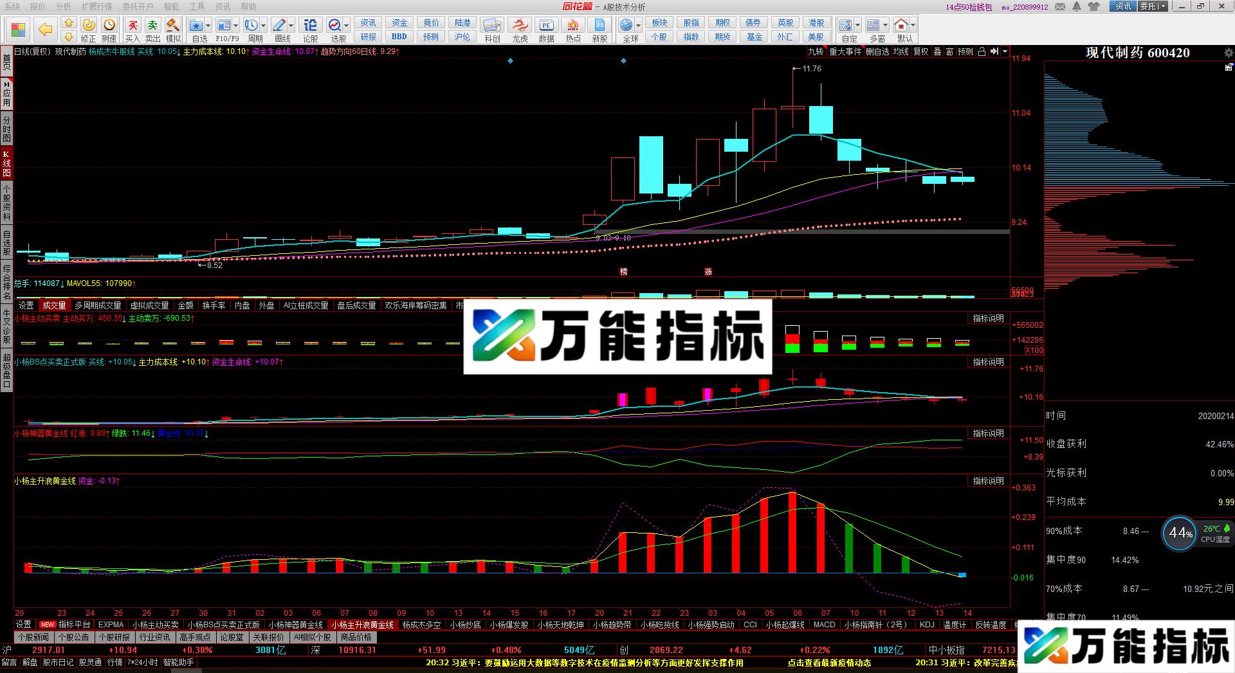Screen dimensions: 1235x673
Task: Open the 扩展行情 menu
Action: coord(96,6)
